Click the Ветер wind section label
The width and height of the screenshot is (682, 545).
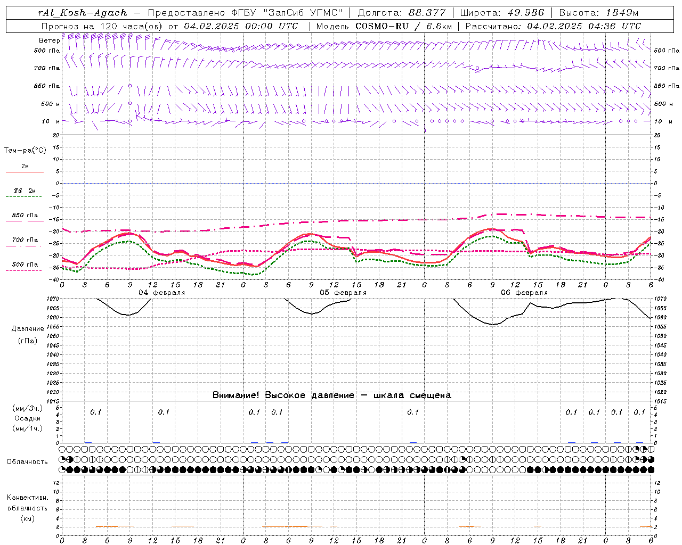[49, 40]
